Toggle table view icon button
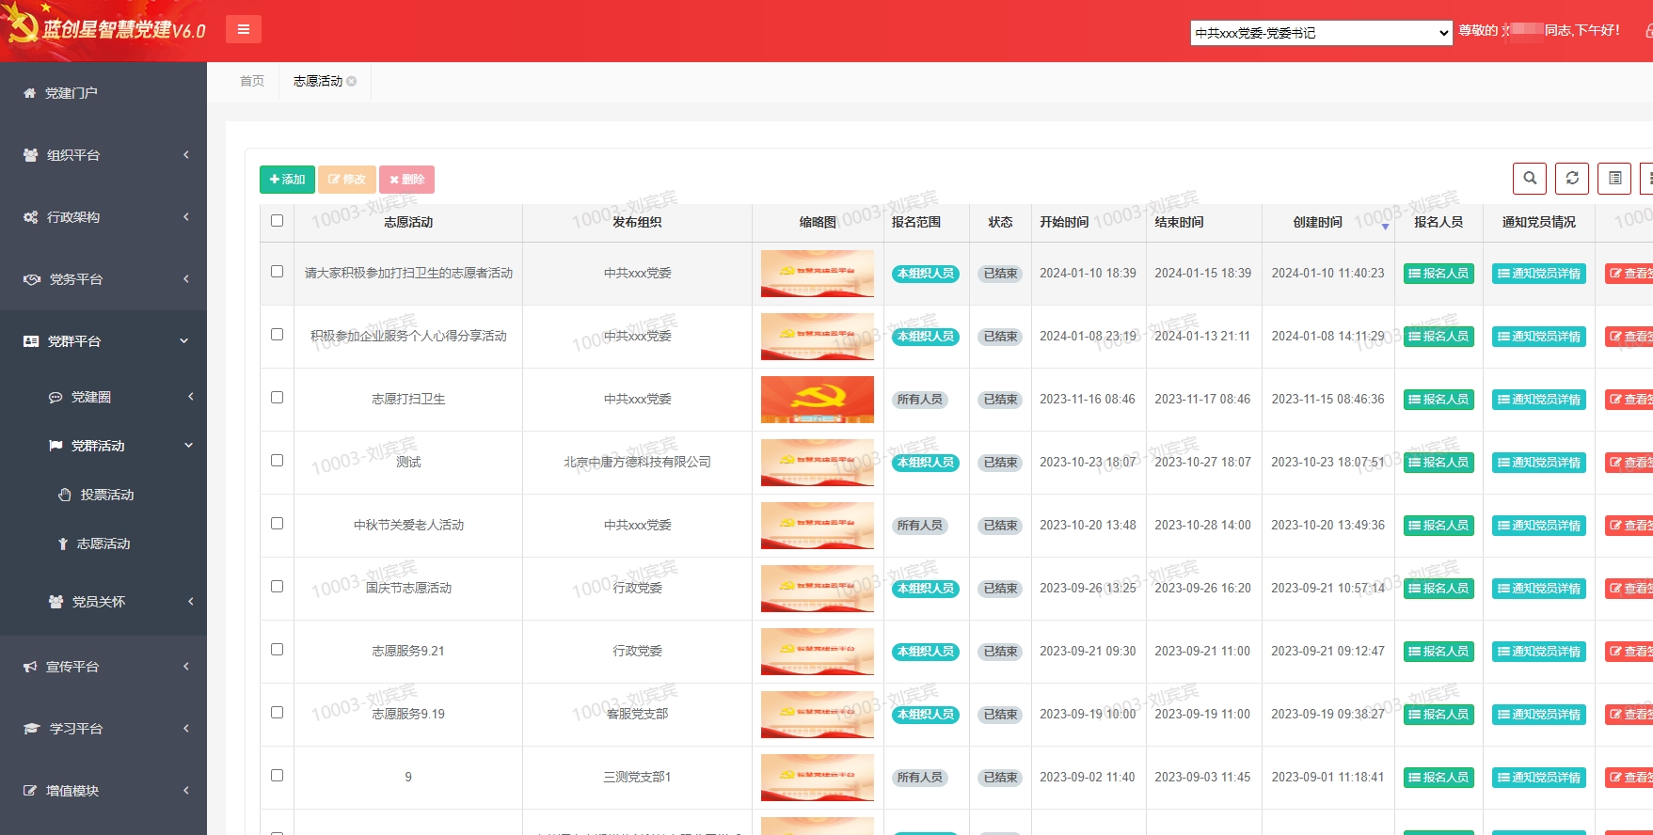 tap(1614, 178)
